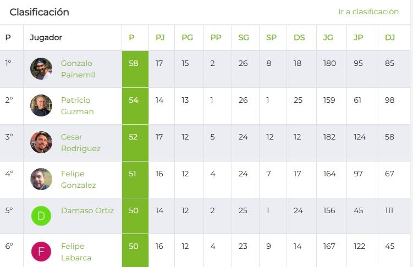Image resolution: width=413 pixels, height=267 pixels.
Task: Sort table by PG column header
Action: pos(188,37)
